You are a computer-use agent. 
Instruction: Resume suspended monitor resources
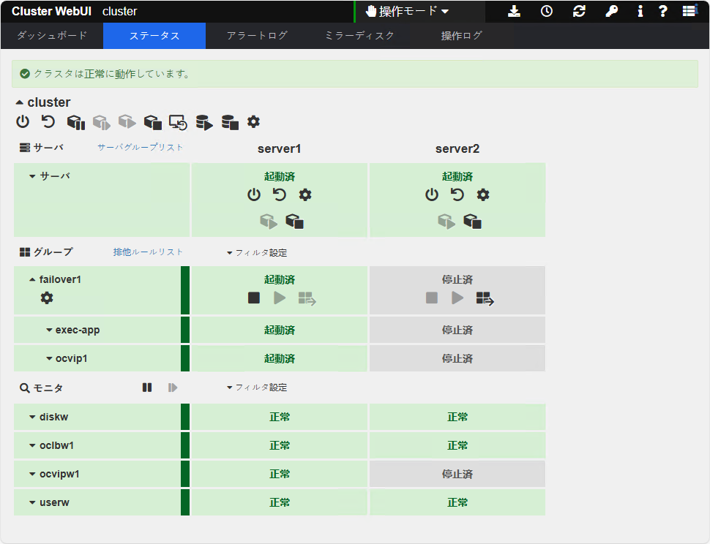(x=172, y=387)
